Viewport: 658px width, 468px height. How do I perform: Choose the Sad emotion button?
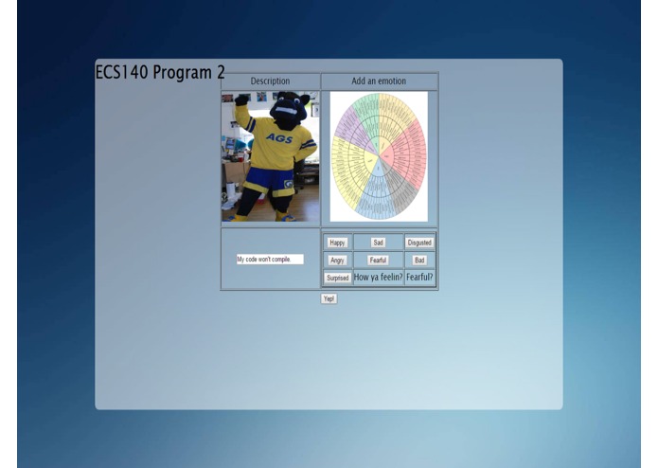[378, 243]
